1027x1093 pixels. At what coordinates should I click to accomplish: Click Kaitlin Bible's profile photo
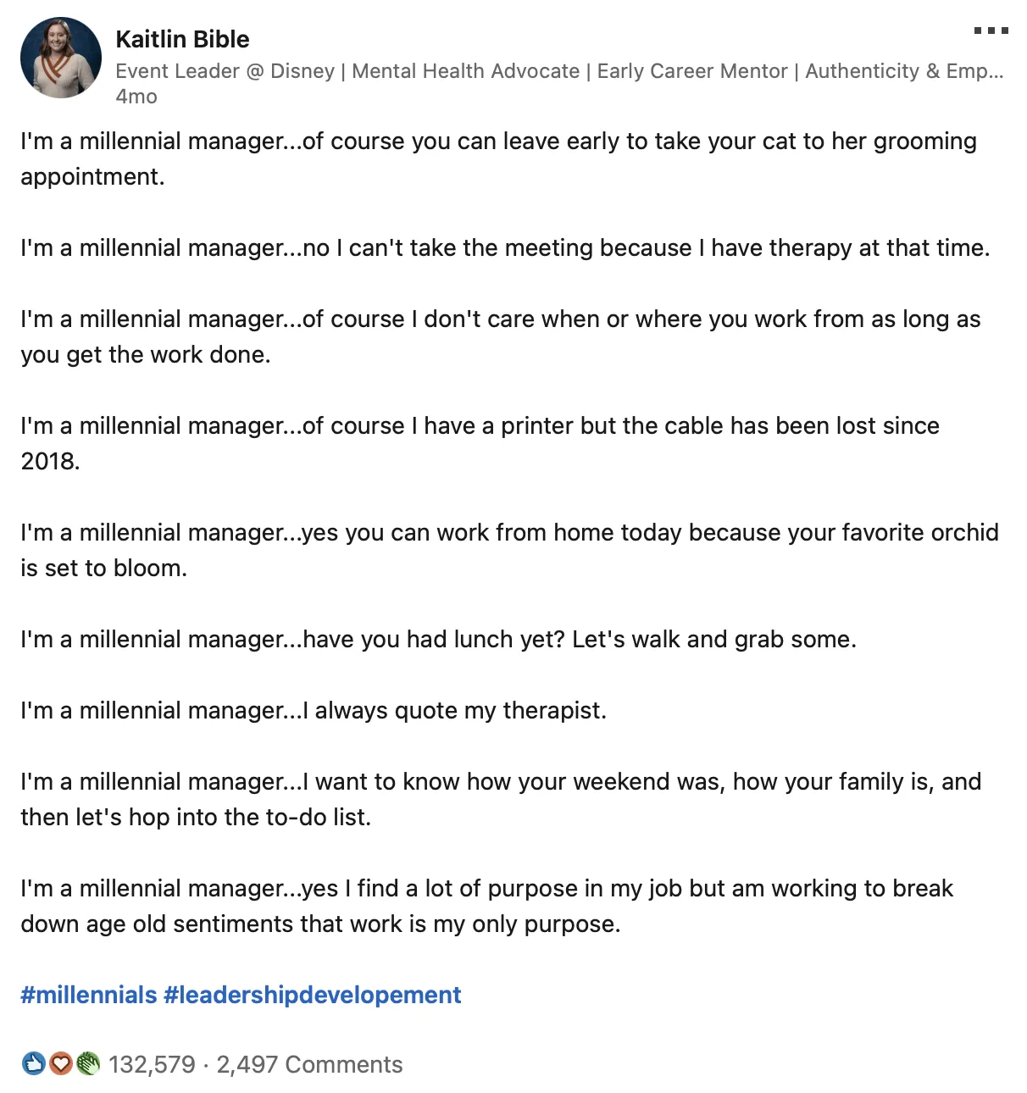coord(60,58)
